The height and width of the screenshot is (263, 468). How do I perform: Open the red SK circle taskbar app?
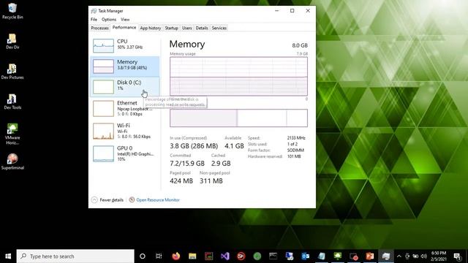click(x=241, y=256)
